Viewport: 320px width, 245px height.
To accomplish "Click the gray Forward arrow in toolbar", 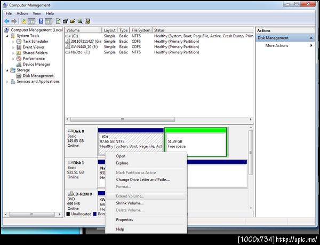I will click(x=14, y=21).
